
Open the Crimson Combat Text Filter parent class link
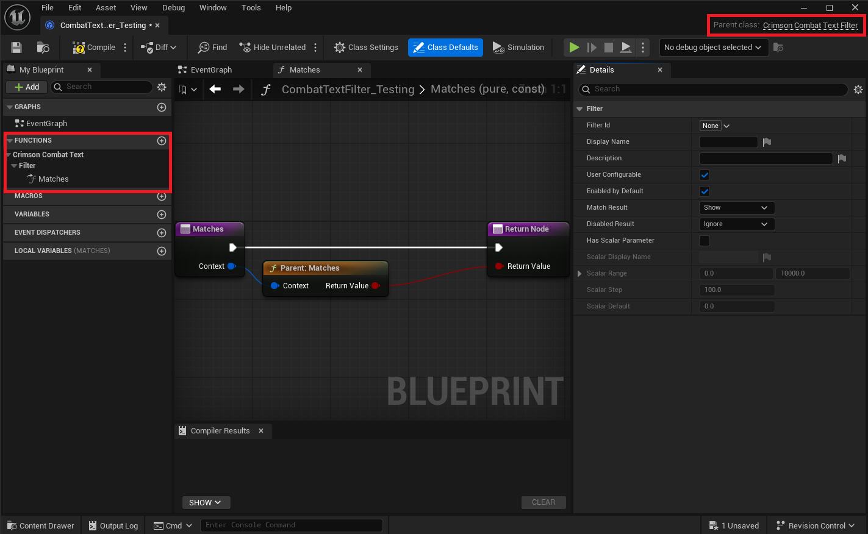coord(810,25)
